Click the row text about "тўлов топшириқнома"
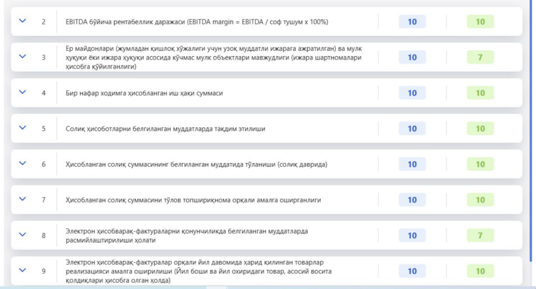 click(193, 200)
